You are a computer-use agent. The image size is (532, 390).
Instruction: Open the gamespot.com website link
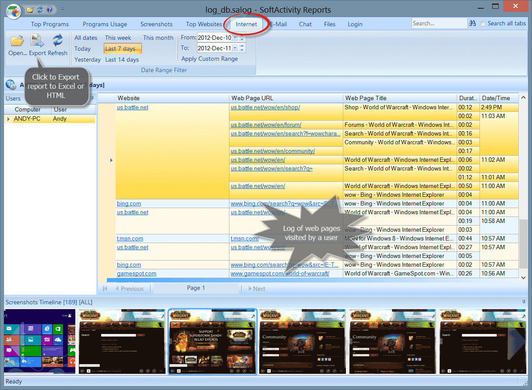[x=136, y=273]
